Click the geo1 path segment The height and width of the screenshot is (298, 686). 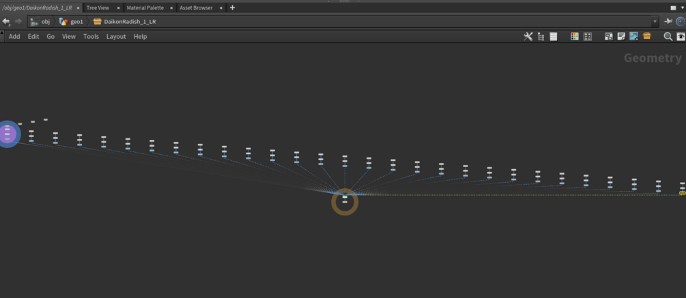(x=71, y=21)
